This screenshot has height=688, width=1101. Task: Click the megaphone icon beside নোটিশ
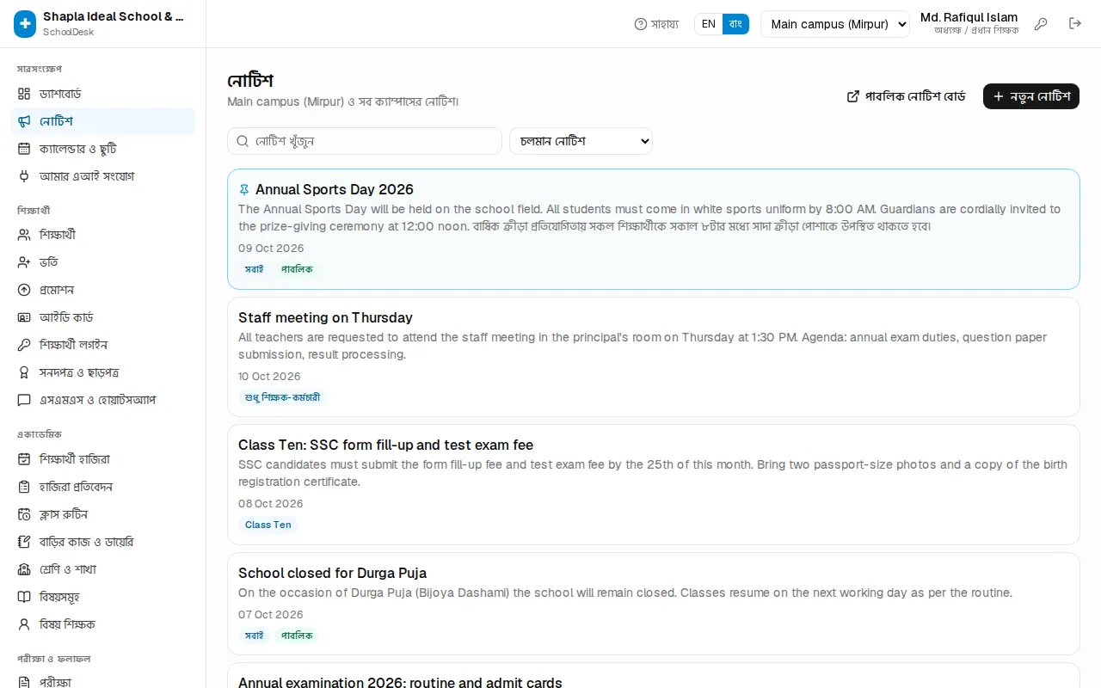pyautogui.click(x=24, y=121)
